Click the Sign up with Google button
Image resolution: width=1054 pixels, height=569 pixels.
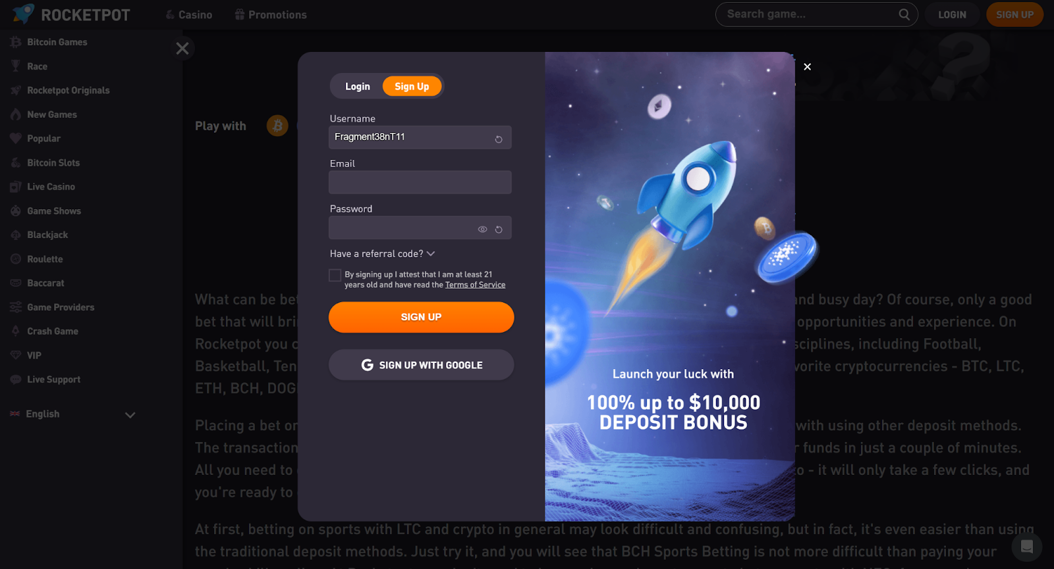[x=421, y=365]
